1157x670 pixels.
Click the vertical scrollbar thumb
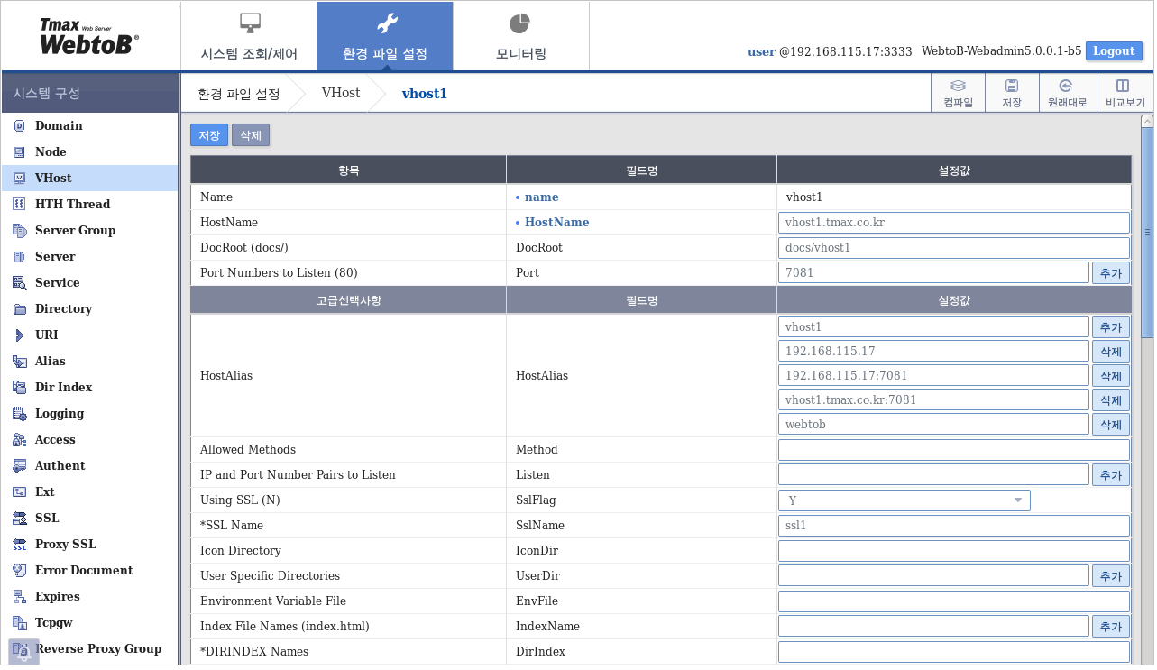(1147, 233)
